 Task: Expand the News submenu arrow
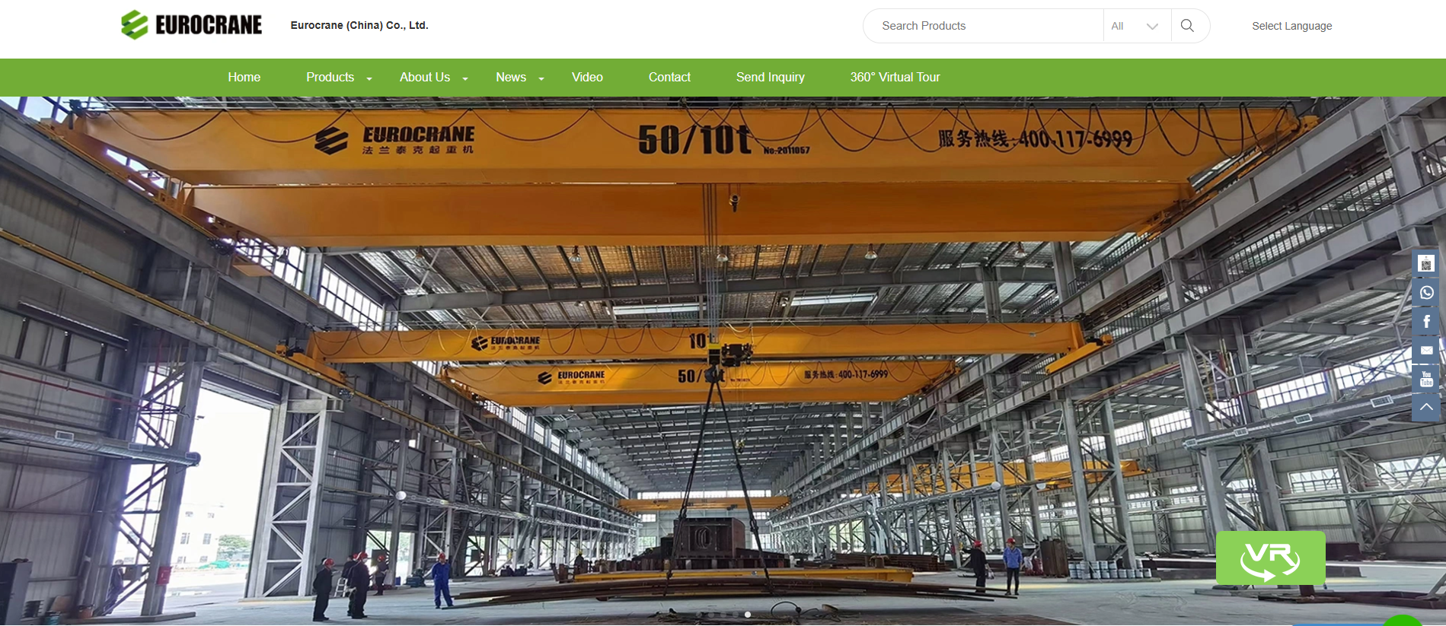(541, 78)
